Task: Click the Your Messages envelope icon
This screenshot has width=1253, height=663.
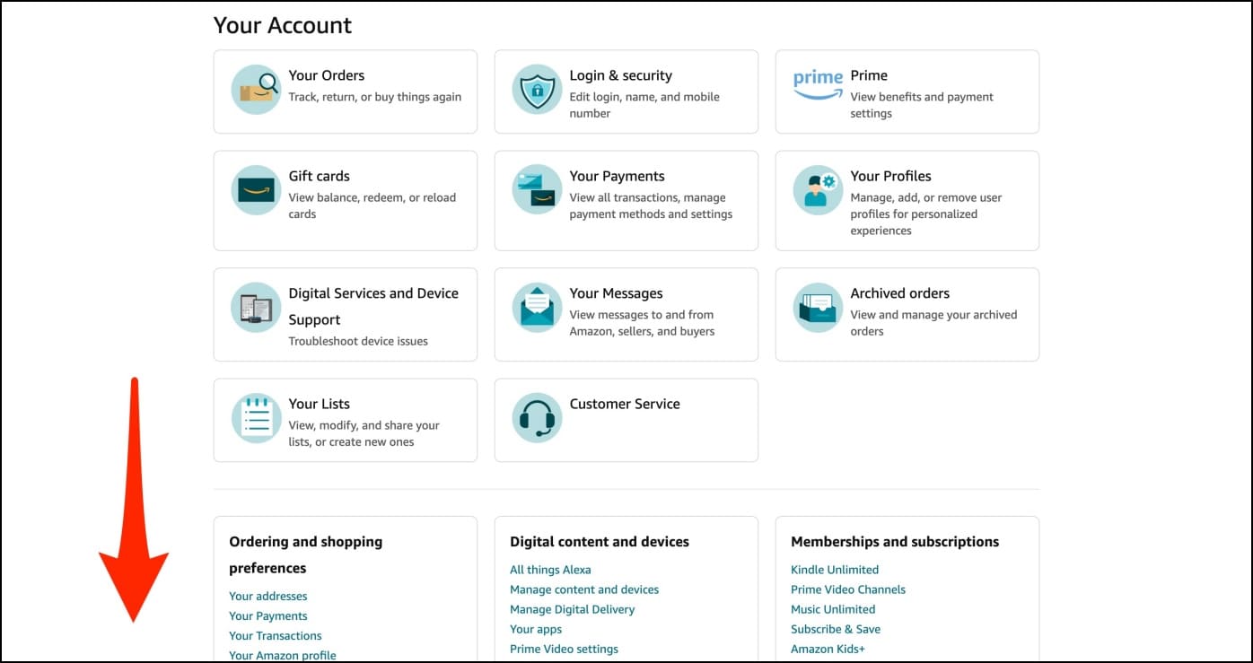Action: click(x=537, y=307)
